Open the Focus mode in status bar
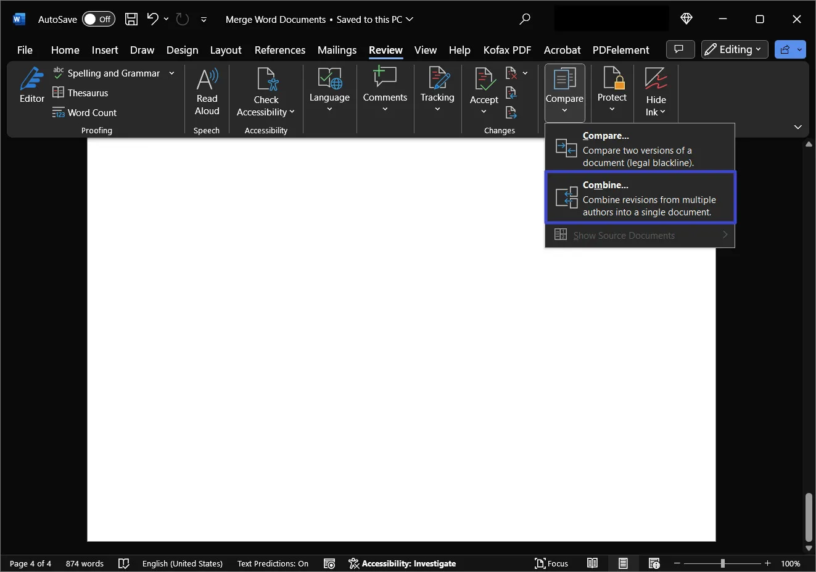The width and height of the screenshot is (816, 572). (551, 563)
